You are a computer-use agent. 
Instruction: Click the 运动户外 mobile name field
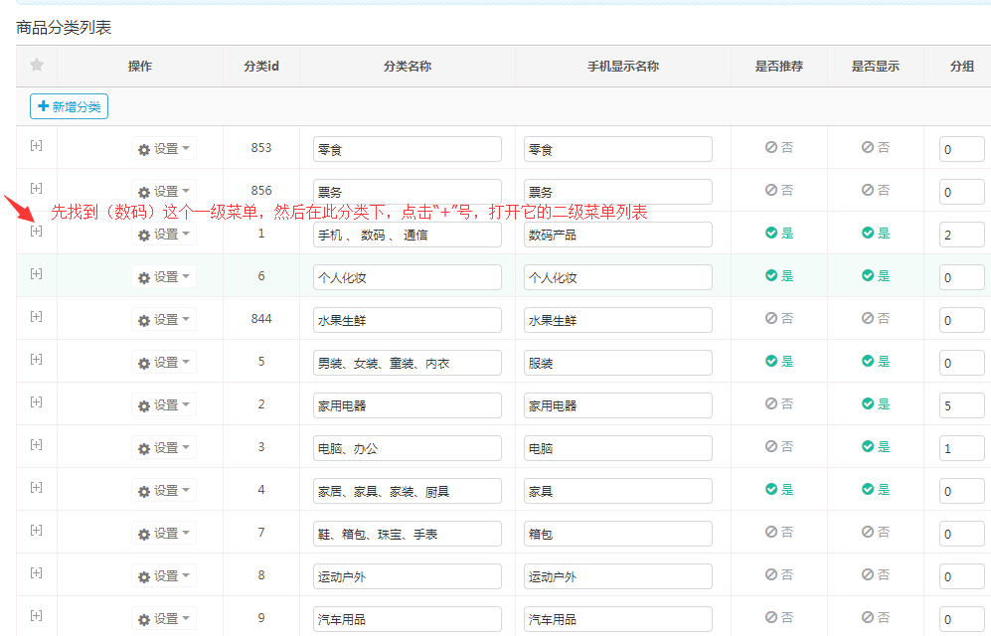click(x=617, y=576)
